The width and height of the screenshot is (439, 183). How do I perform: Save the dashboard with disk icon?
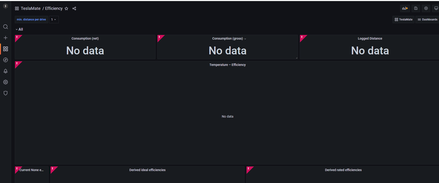click(416, 9)
